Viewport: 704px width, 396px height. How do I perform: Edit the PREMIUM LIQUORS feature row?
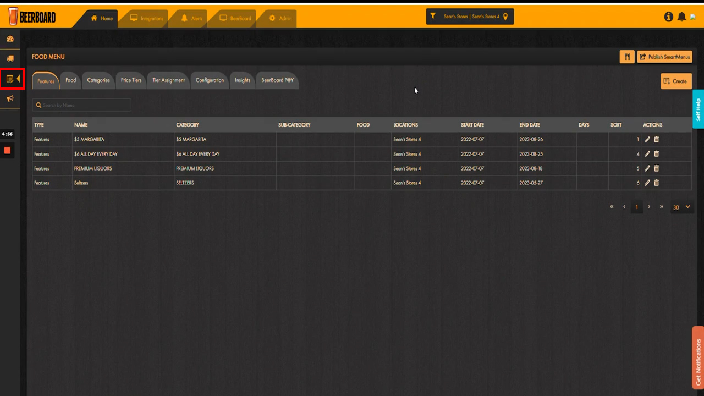coord(647,168)
